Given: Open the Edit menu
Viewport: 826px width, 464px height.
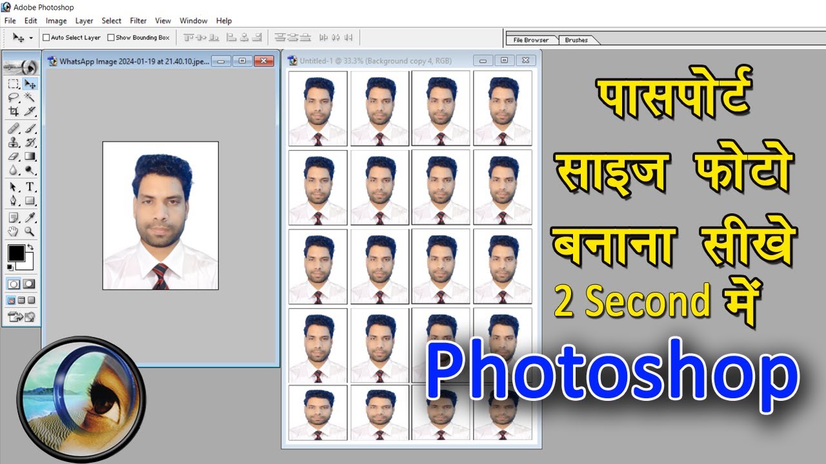Looking at the screenshot, I should click(30, 21).
